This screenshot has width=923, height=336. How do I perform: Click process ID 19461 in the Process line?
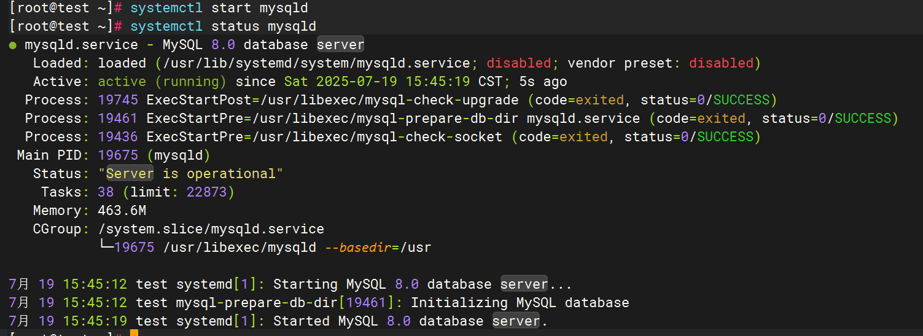click(118, 119)
